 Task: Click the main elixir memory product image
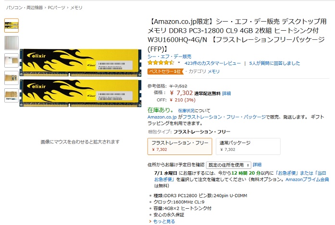tap(80, 78)
